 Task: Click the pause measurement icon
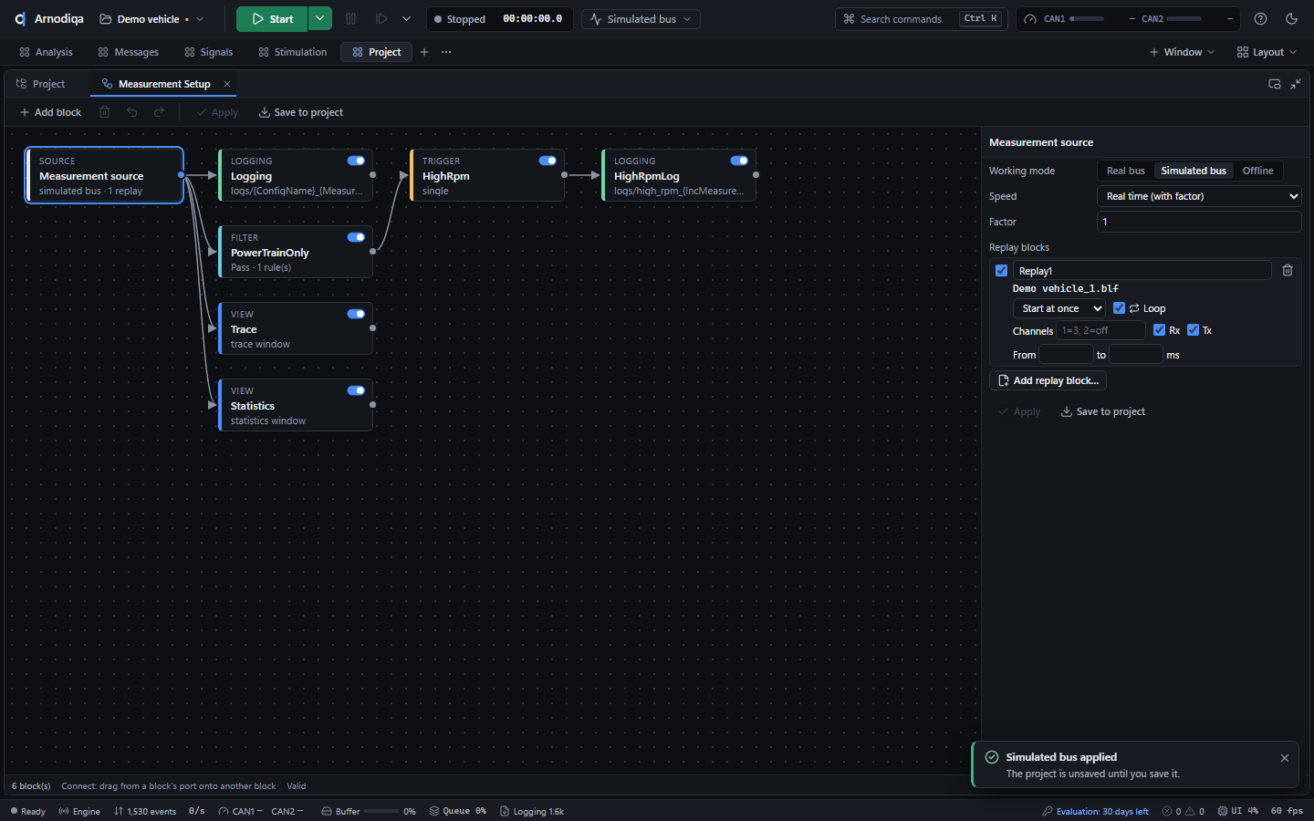pos(350,19)
